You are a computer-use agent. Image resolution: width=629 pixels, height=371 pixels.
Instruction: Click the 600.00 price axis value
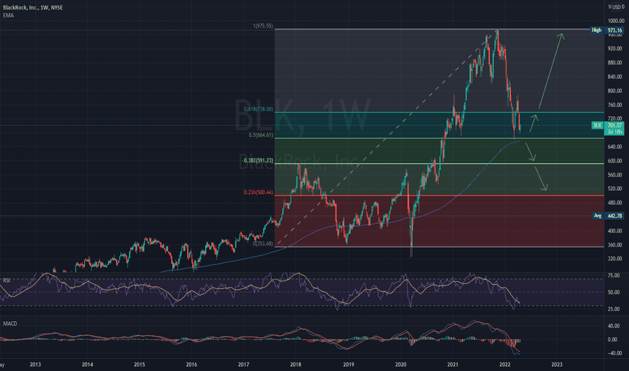(615, 161)
